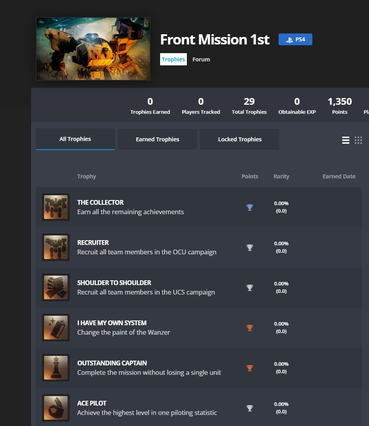
Task: Click 'Recruit all team members in the OCU campaign'
Action: (147, 252)
